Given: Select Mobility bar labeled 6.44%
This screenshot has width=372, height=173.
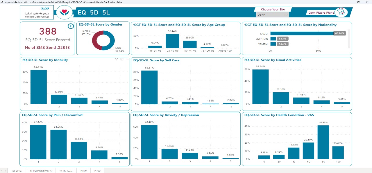Looking at the screenshot, I should pos(100,102).
